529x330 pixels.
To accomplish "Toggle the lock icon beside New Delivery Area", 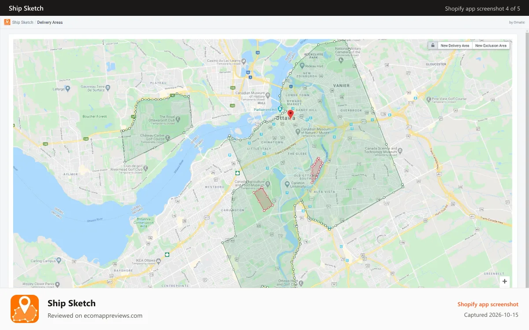I will pos(433,45).
